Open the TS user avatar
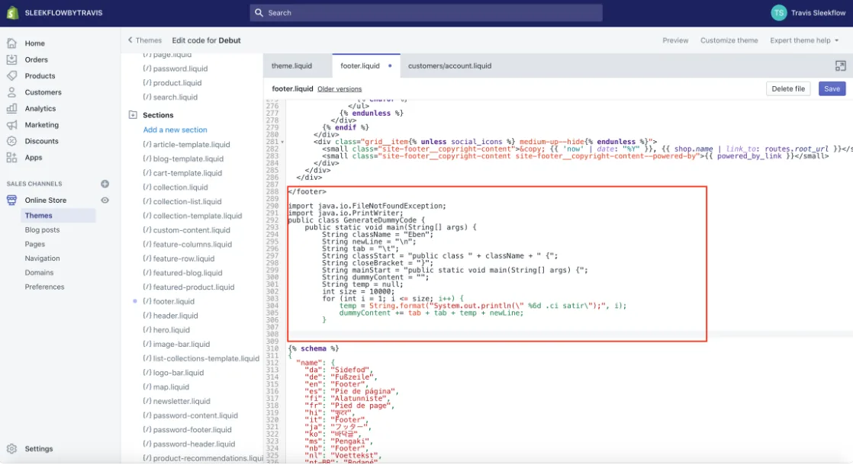 point(778,12)
